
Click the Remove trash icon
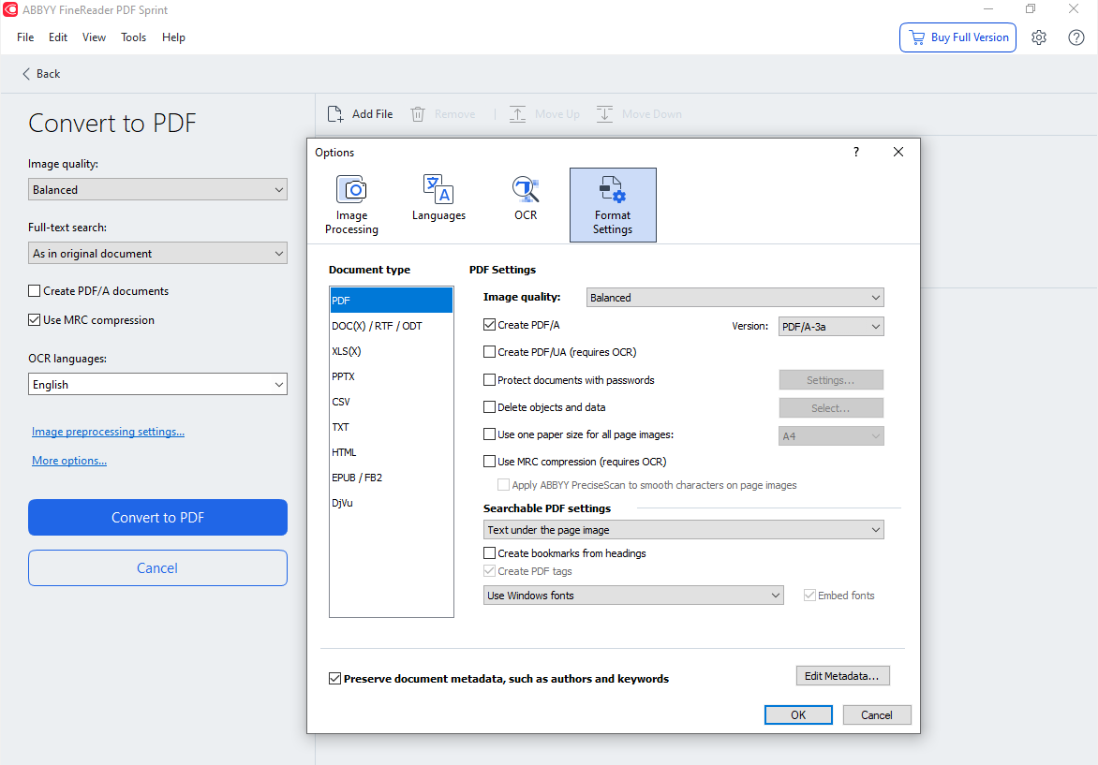click(418, 114)
